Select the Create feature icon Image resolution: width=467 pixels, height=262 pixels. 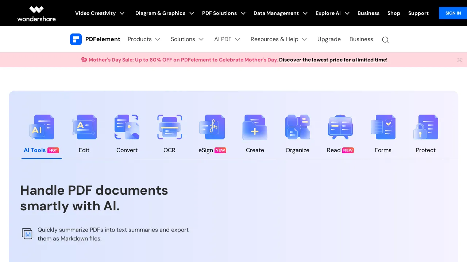coord(255,127)
